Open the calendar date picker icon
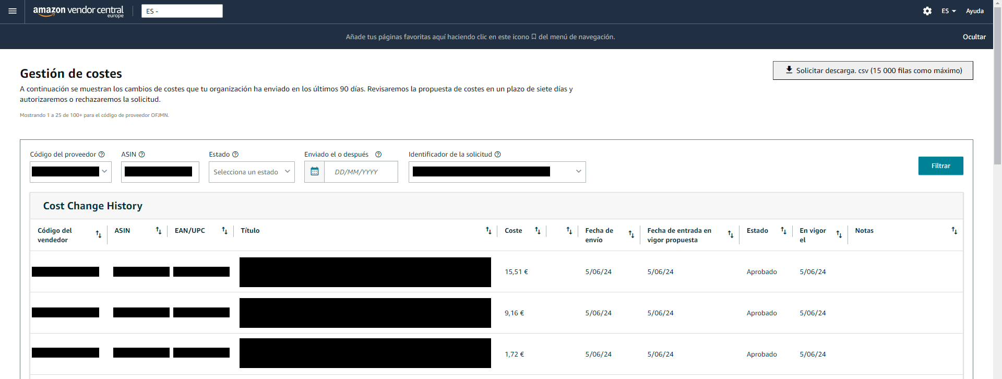This screenshot has height=379, width=1002. tap(315, 172)
